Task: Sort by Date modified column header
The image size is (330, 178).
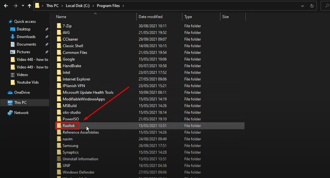Action: (150, 17)
